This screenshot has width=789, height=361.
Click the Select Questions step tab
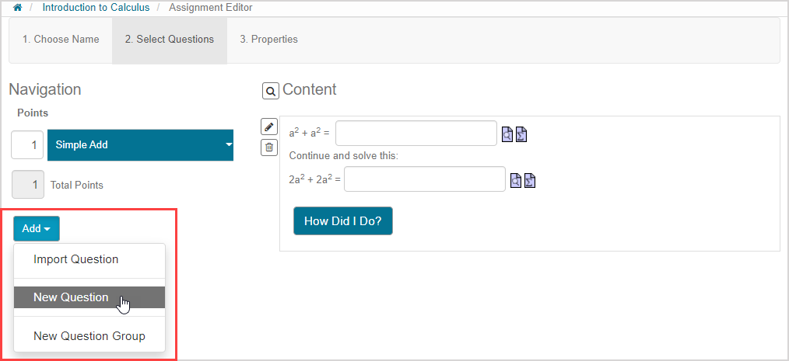point(170,39)
